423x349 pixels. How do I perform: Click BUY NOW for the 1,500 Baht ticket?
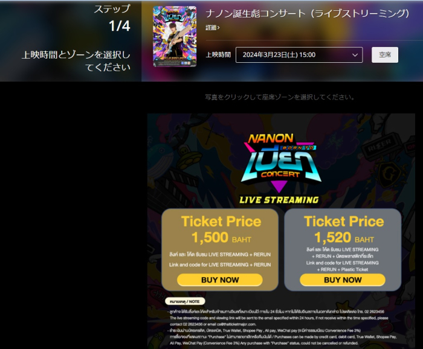pyautogui.click(x=220, y=280)
